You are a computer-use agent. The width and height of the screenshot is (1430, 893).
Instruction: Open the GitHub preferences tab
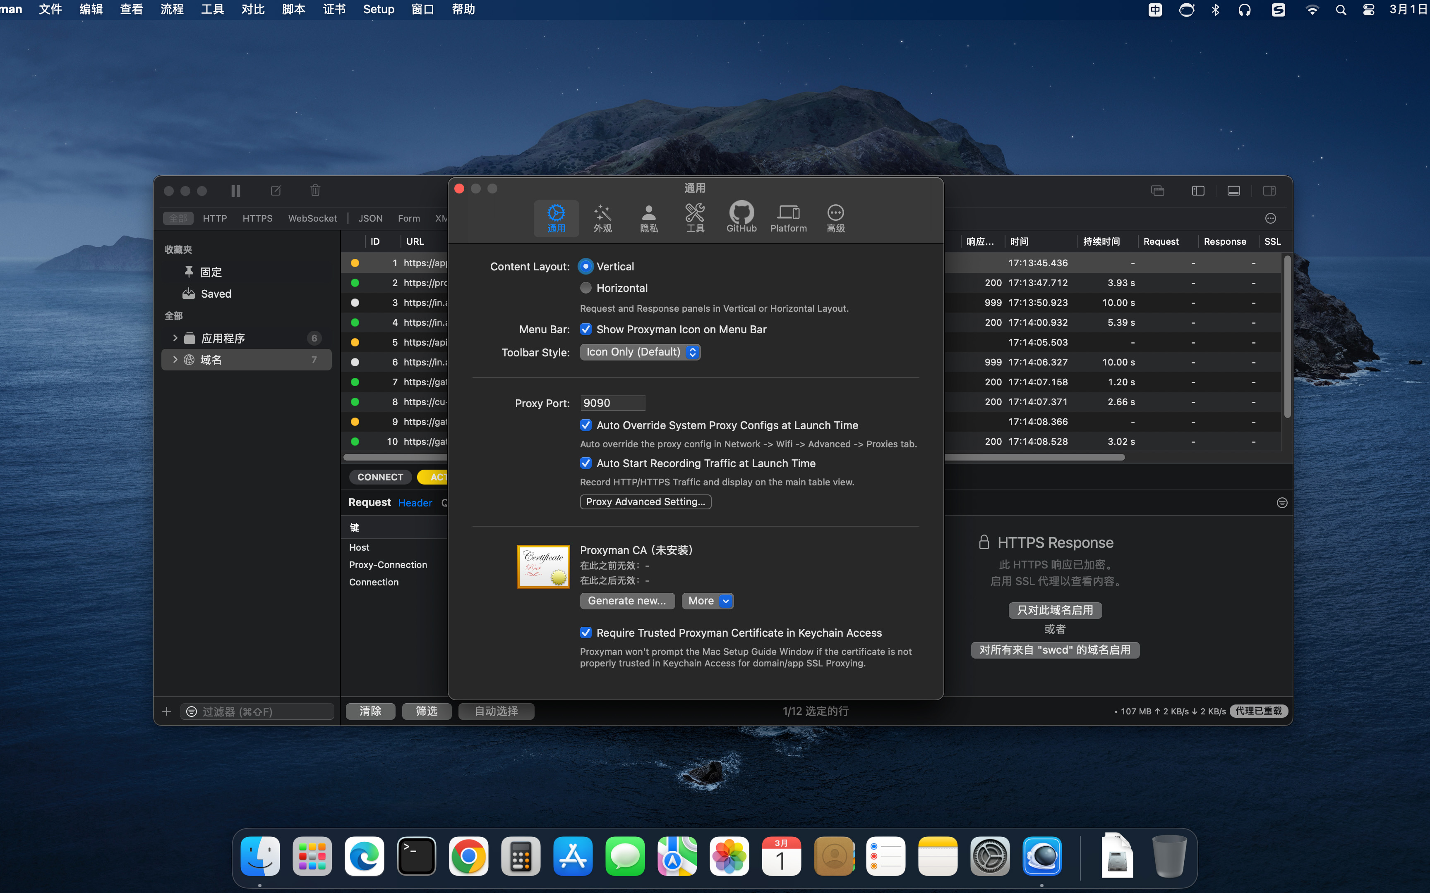coord(741,219)
